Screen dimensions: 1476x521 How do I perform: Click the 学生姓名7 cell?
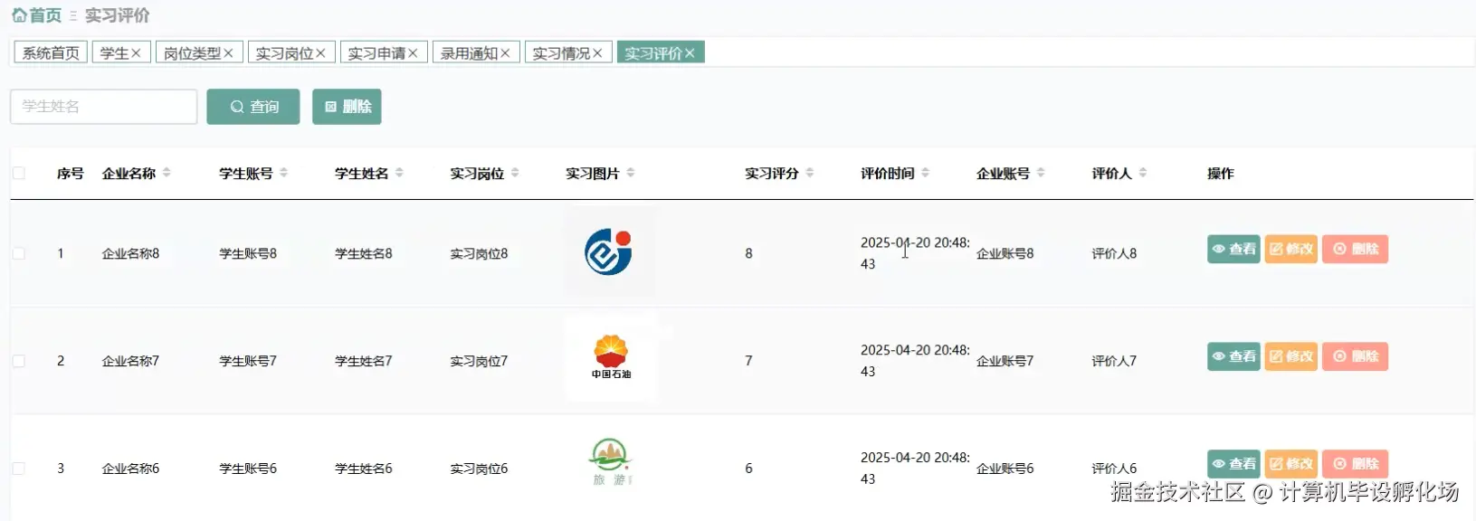click(364, 361)
